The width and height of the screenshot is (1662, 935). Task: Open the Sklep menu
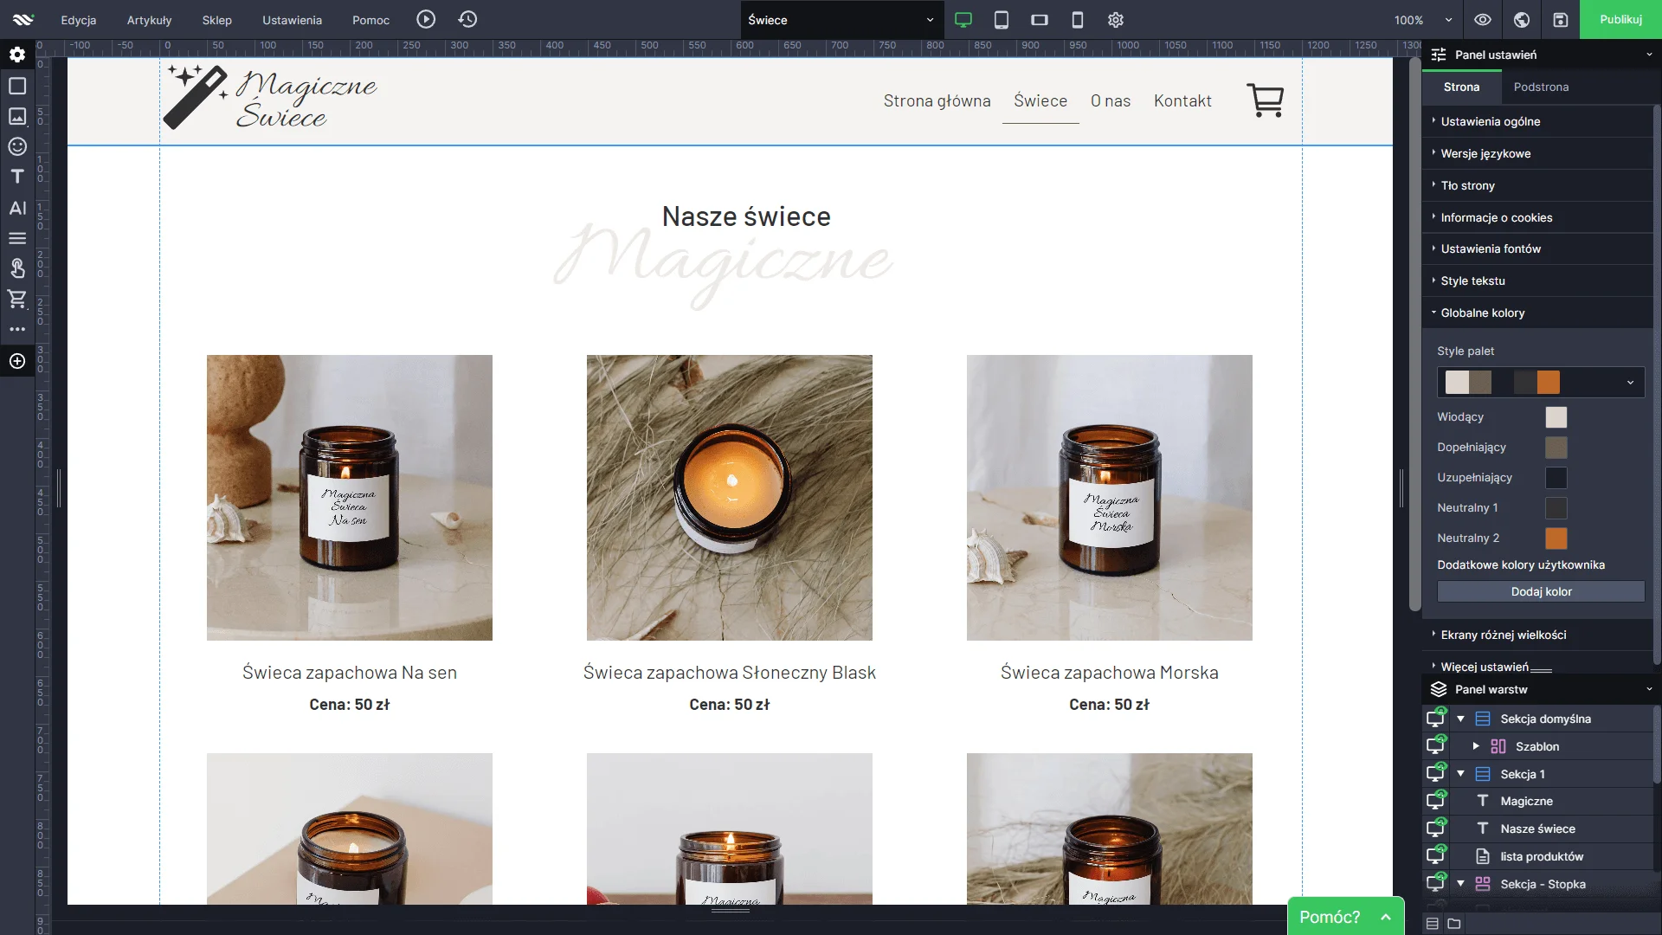[x=216, y=19]
